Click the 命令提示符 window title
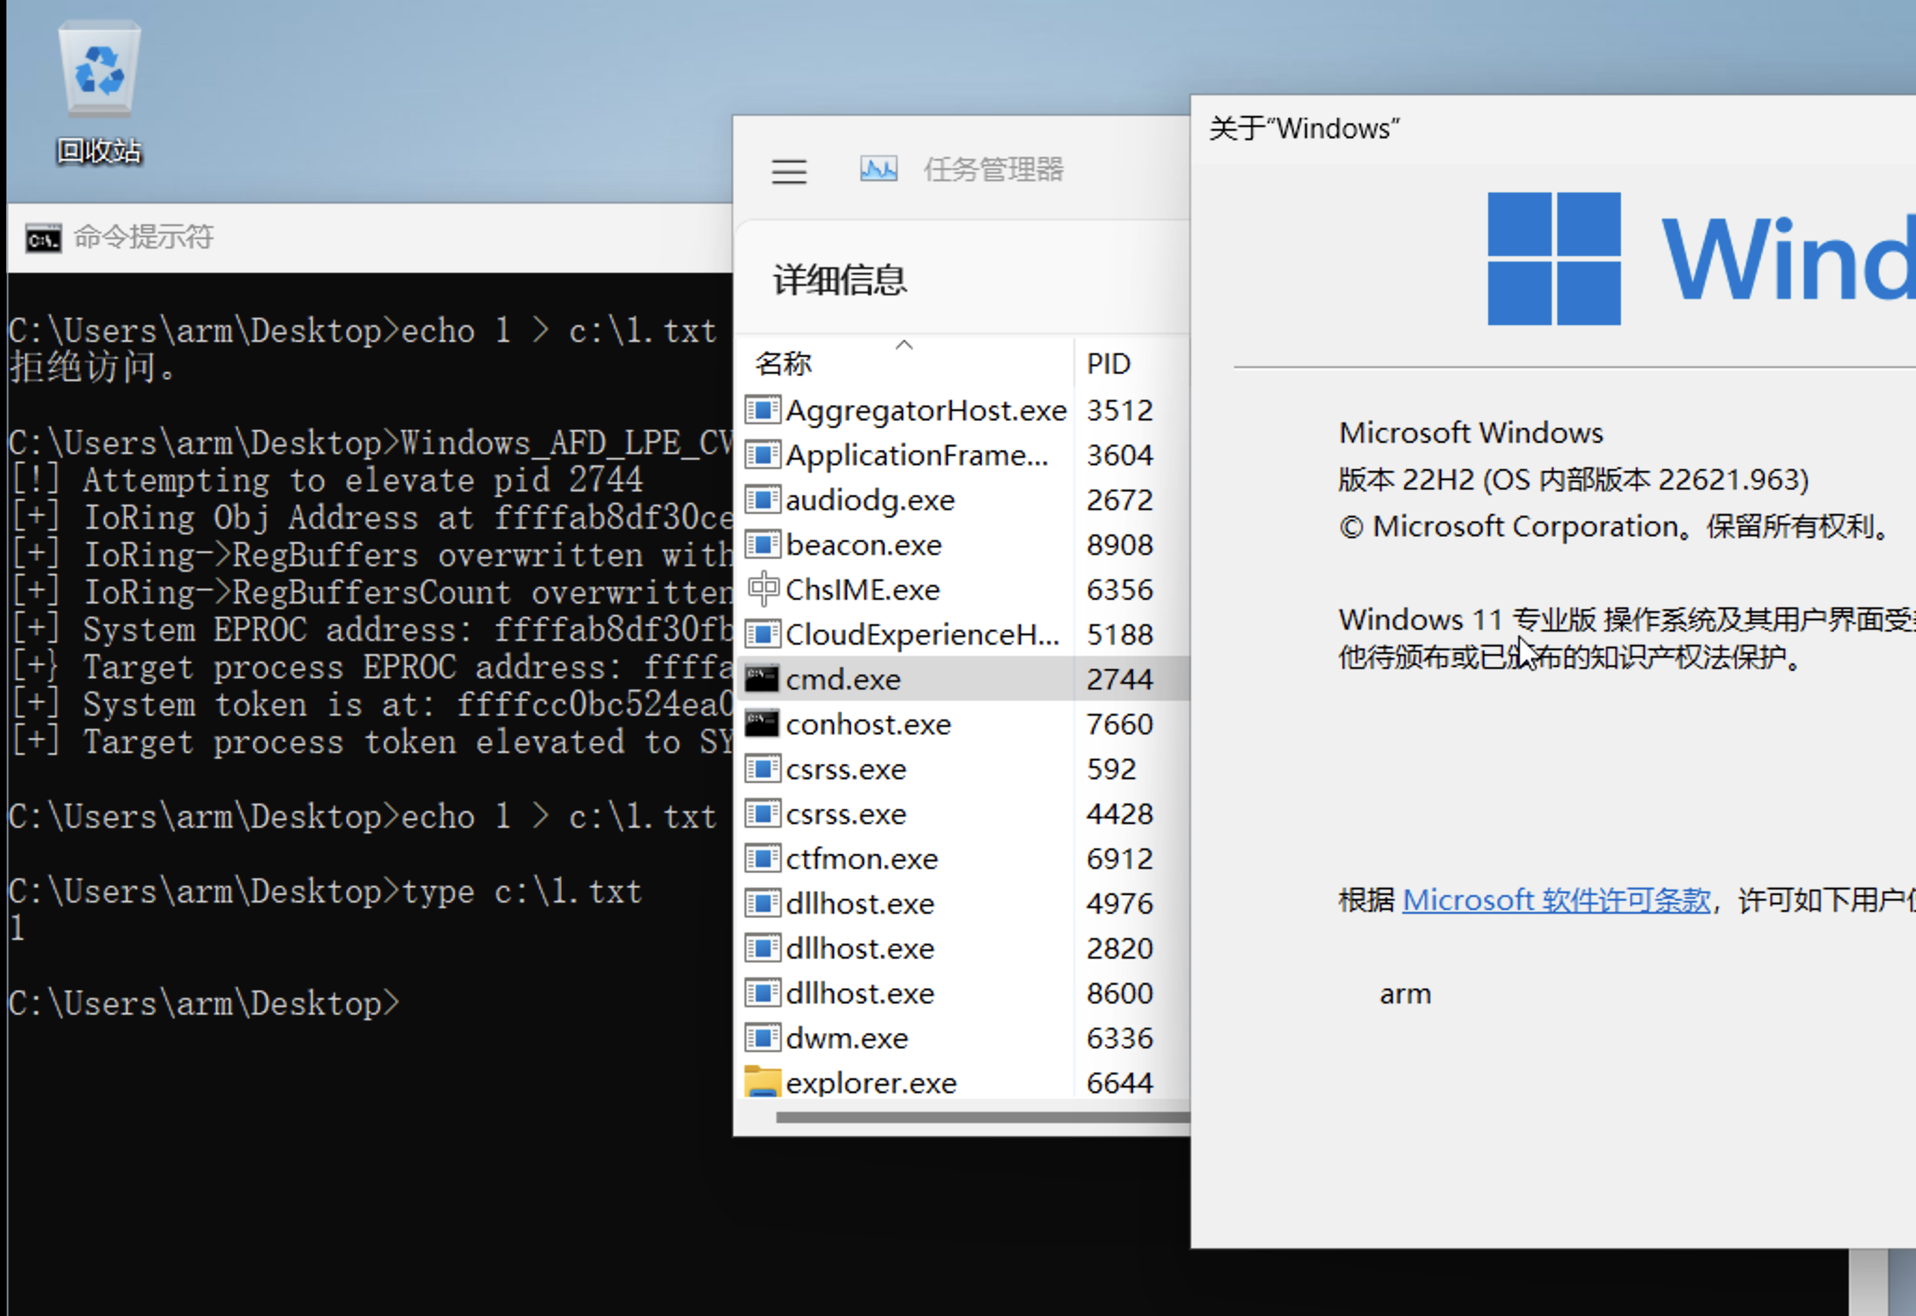This screenshot has width=1916, height=1316. pyautogui.click(x=144, y=238)
